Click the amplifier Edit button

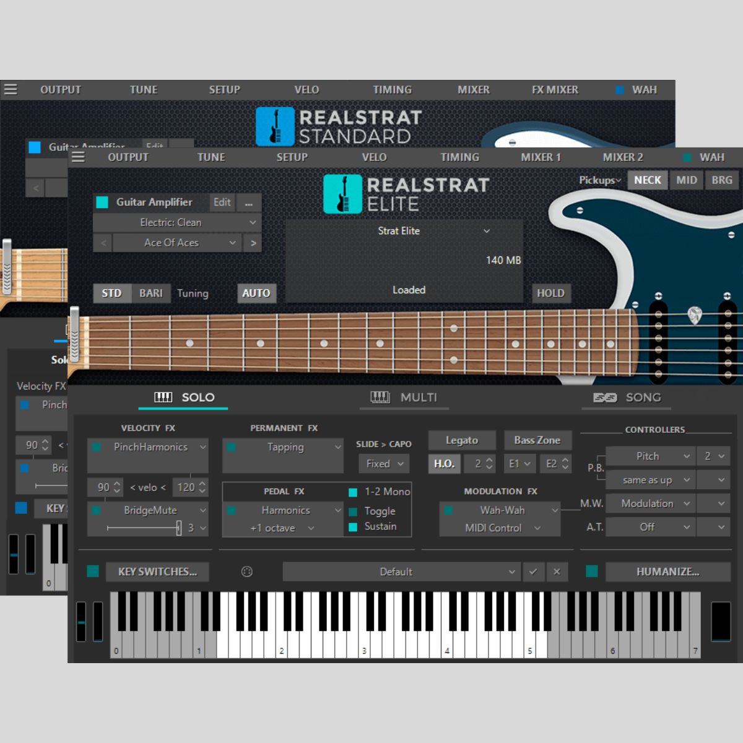coord(222,202)
